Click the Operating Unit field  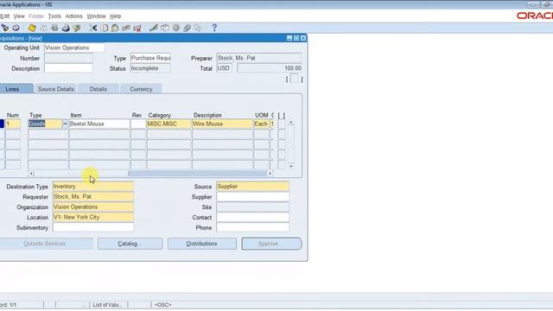74,48
